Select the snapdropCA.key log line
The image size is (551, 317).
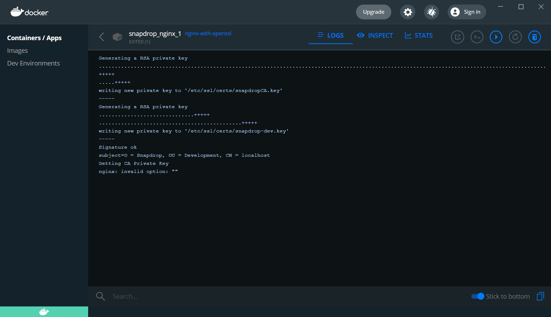click(x=190, y=91)
